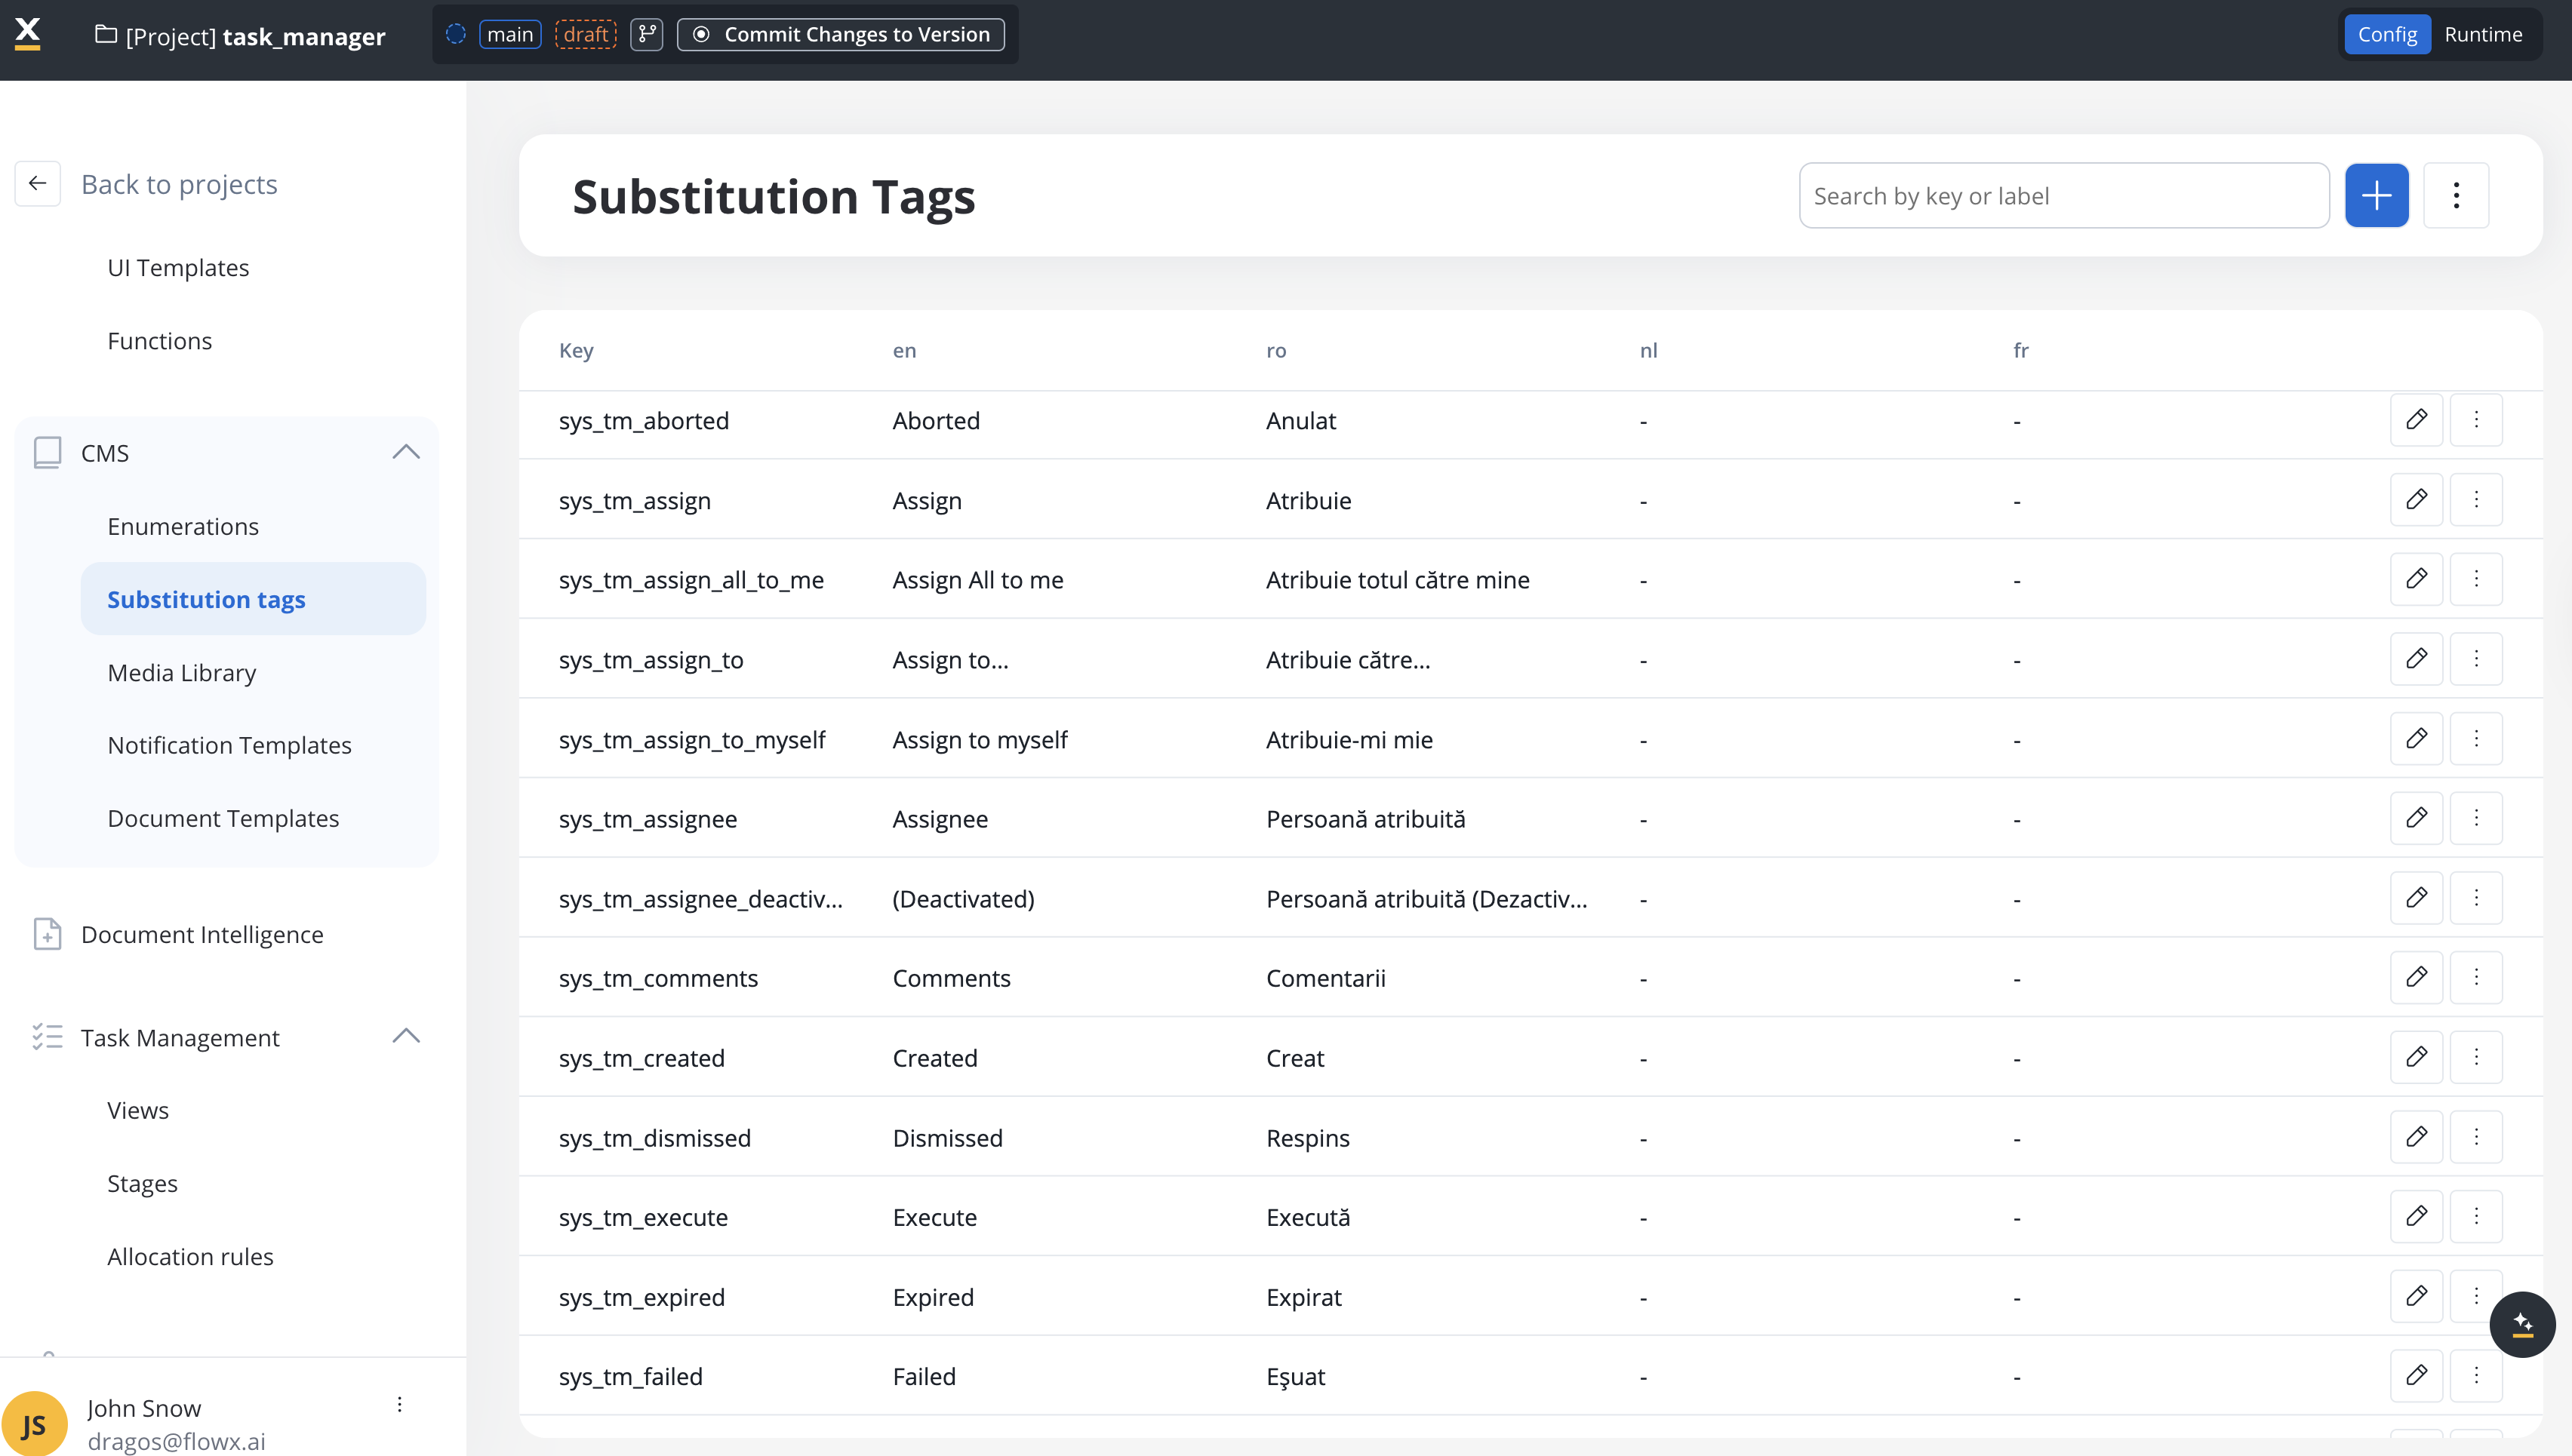This screenshot has width=2572, height=1456.
Task: Open Media Library in sidebar
Action: (181, 672)
